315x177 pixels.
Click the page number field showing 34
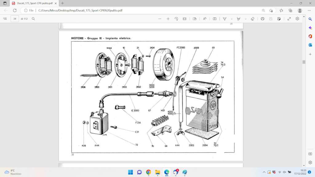15,19
